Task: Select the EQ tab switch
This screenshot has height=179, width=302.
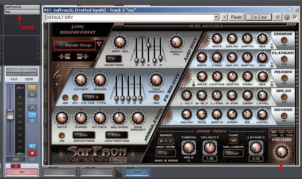Action: 282,132
